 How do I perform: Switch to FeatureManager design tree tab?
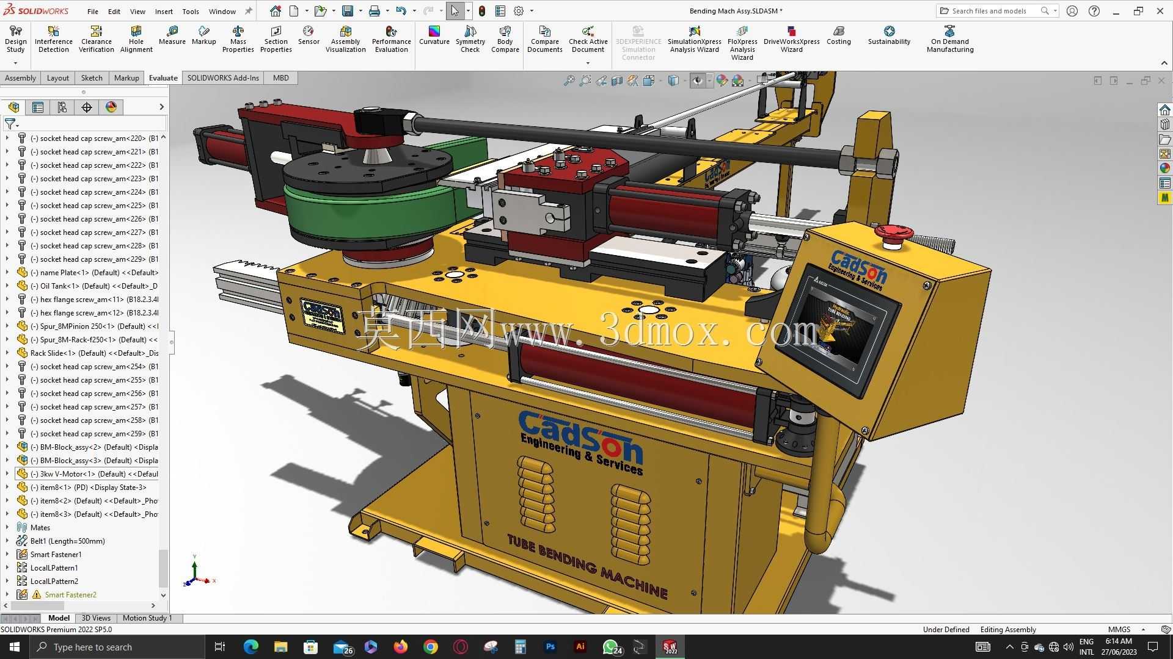(14, 107)
